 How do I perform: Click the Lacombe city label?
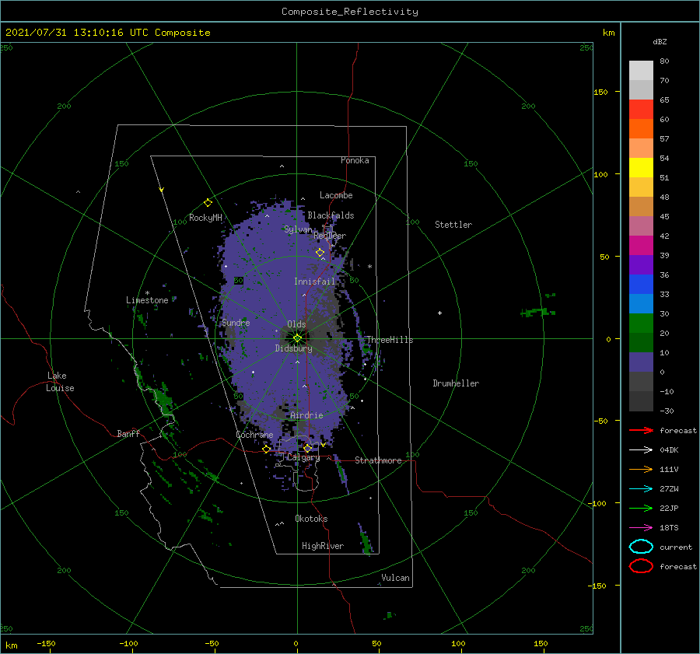336,195
